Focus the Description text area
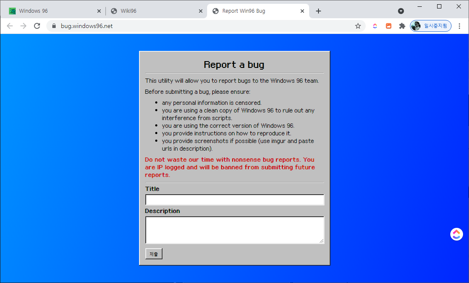Viewport: 469px width, 283px height. [235, 230]
